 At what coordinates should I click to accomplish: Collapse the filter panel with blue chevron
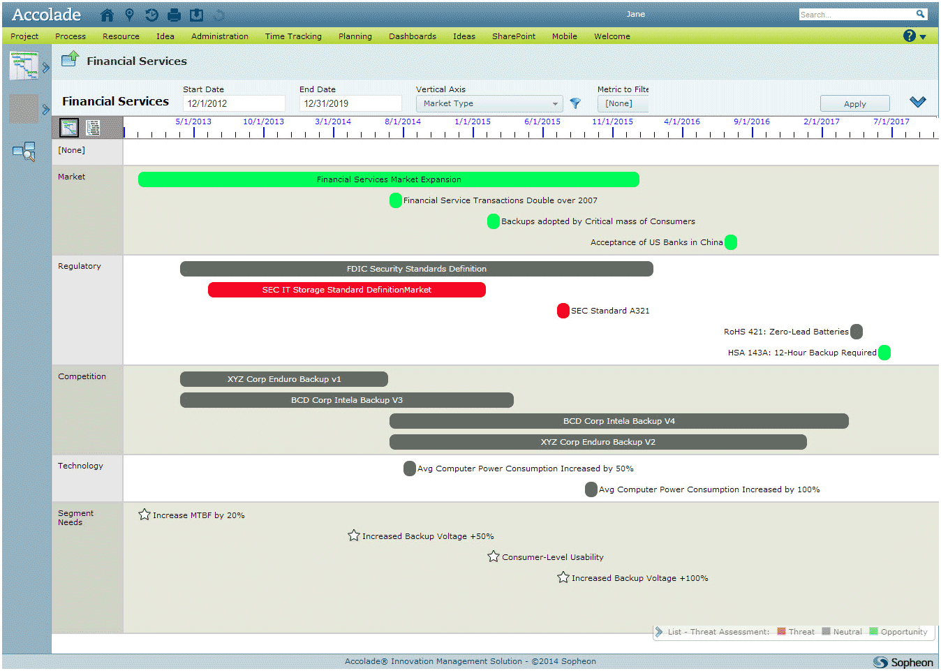[x=917, y=102]
